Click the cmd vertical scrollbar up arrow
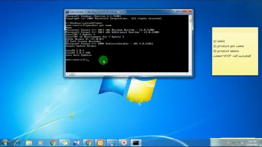The width and height of the screenshot is (262, 147). click(x=190, y=17)
